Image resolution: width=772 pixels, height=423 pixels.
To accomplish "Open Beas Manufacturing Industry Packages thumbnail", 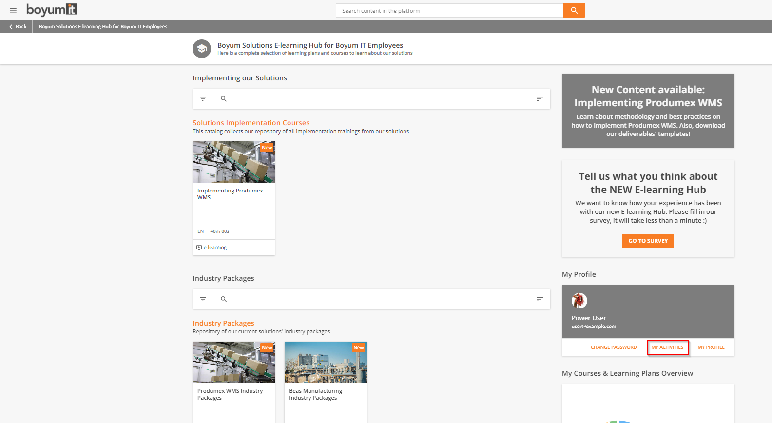I will pos(326,362).
